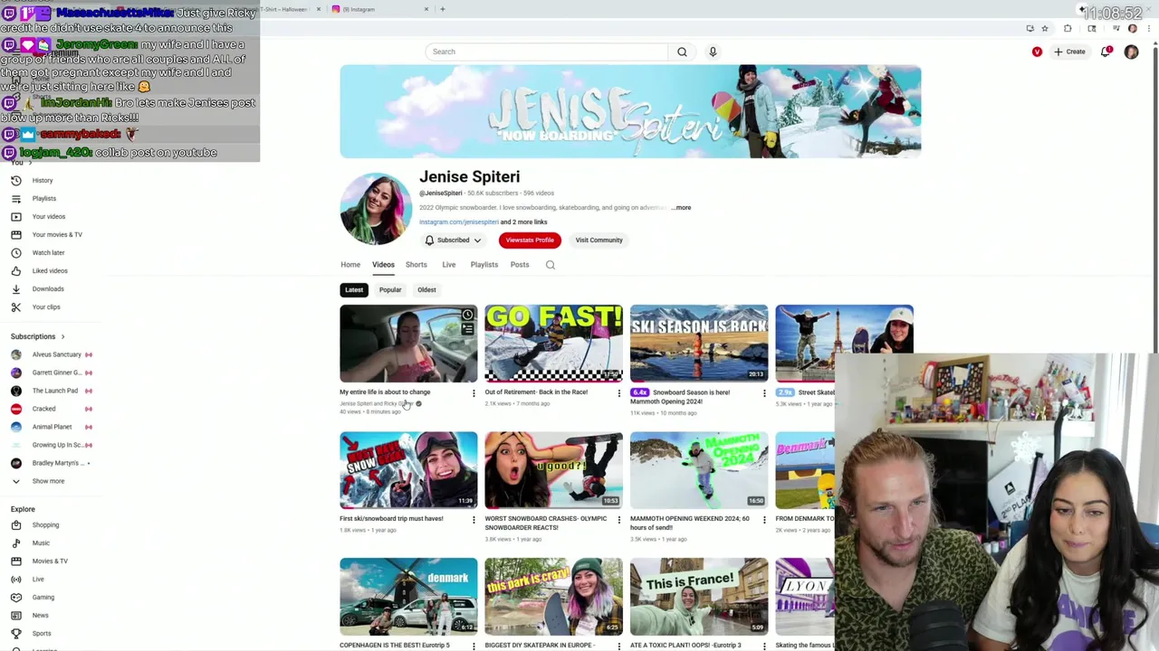Screen dimensions: 1159x651
Task: Open the GO FAST video thumbnail
Action: 553,344
